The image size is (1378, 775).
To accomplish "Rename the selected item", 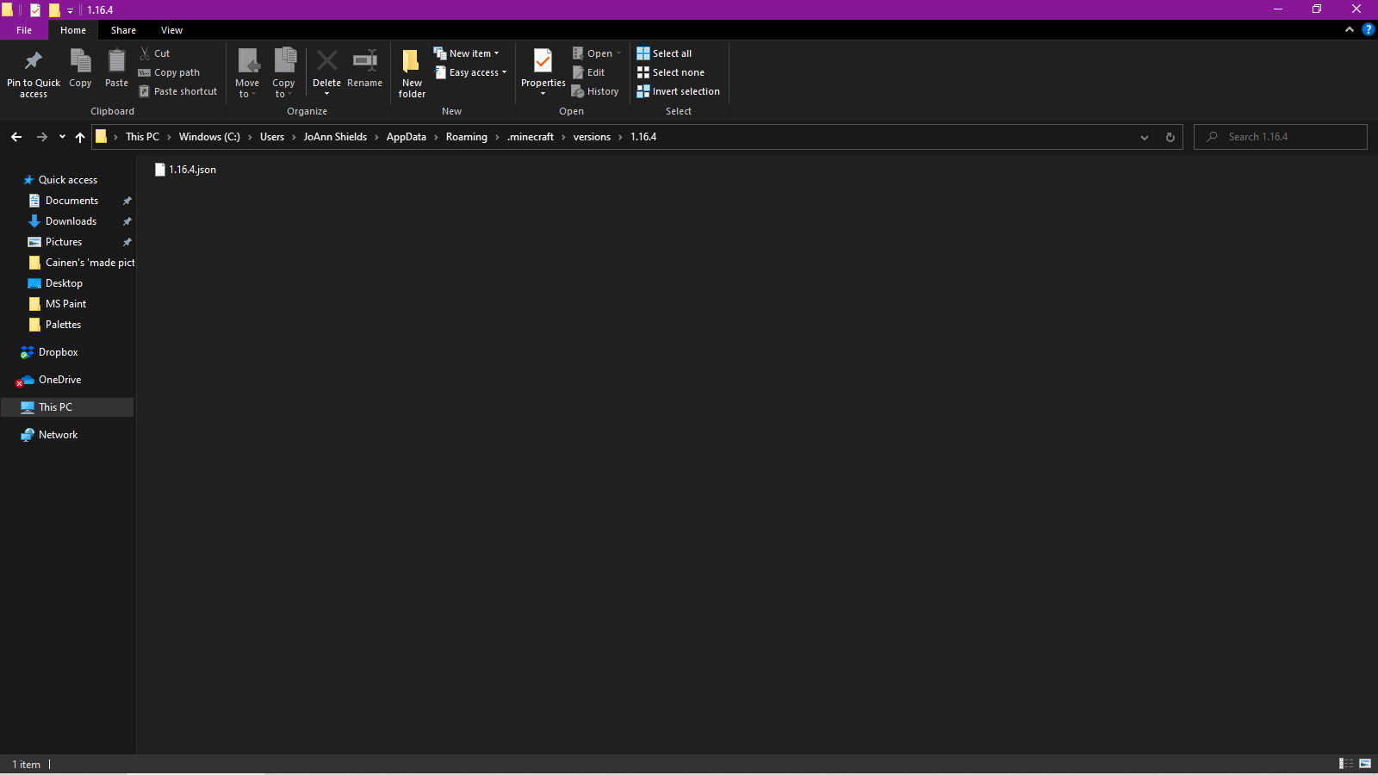I will [x=364, y=68].
